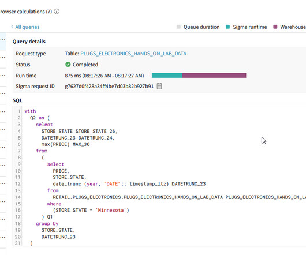306x255 pixels.
Task: Click the purple warehouse segment of run time bar
Action: coord(214,76)
